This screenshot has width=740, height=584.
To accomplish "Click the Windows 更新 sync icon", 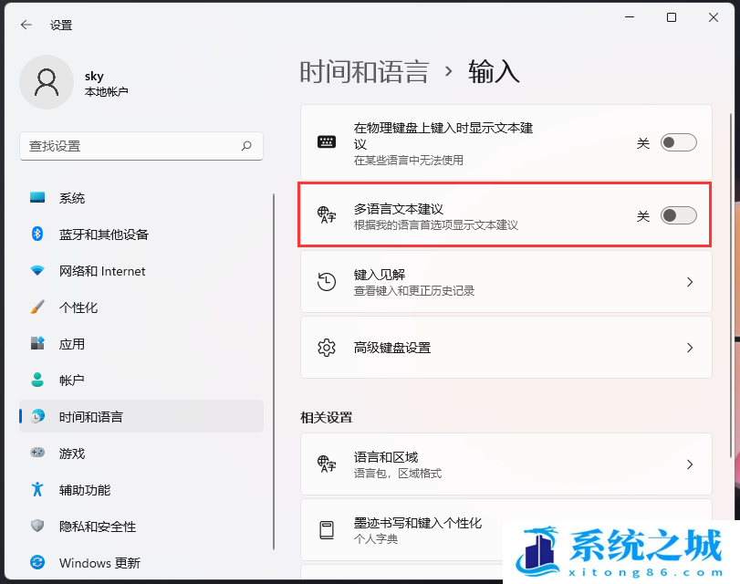I will coord(37,562).
